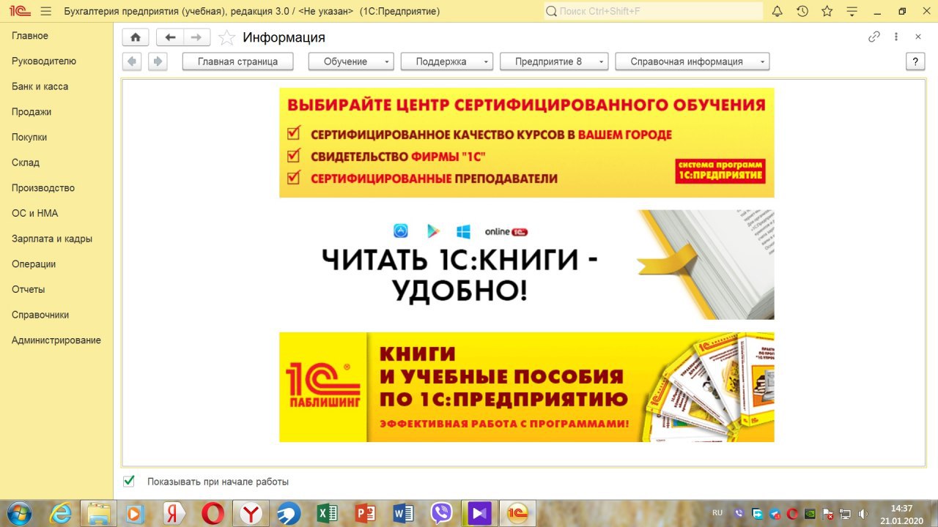Open Word from the taskbar
Viewport: 938px width, 527px height.
[x=403, y=513]
